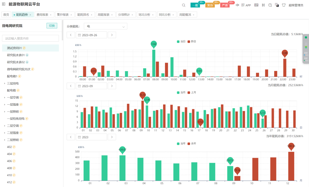Focus the 这边输入搜索内容 search field
Viewport: 309px width, 187px height.
(30, 38)
